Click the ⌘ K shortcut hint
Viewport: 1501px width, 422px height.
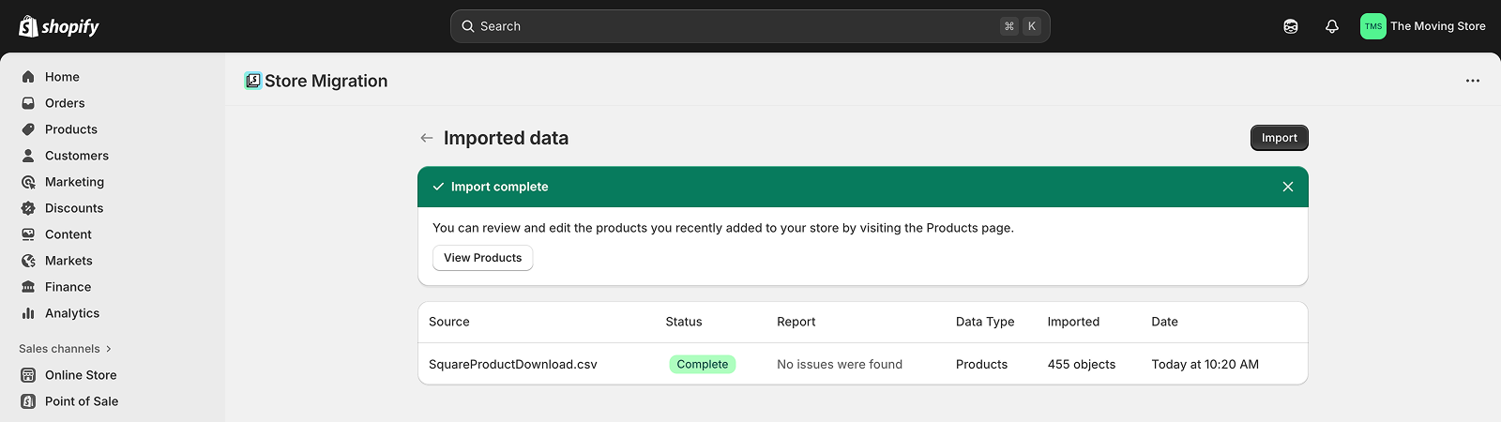(1021, 26)
